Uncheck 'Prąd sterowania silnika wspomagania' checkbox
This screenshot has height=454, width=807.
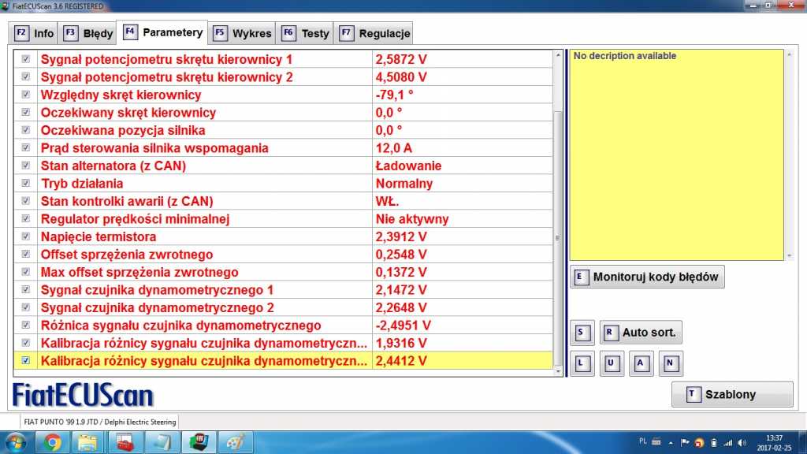[26, 148]
